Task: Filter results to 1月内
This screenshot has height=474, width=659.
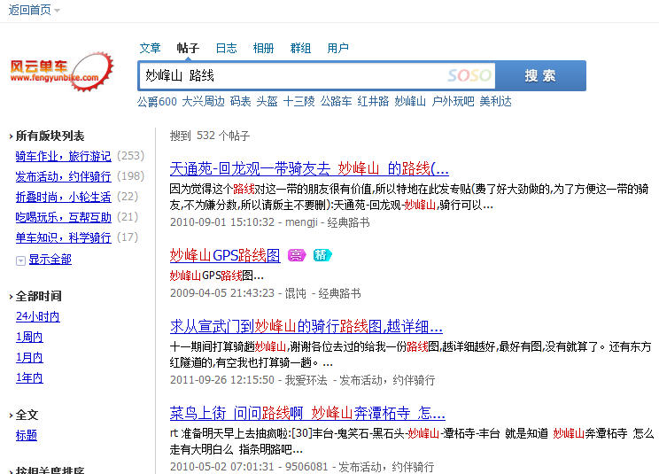Action: click(29, 358)
